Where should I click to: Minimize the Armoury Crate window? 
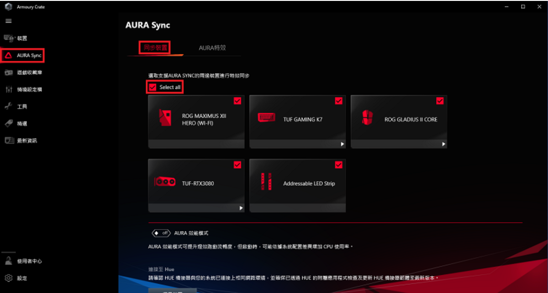click(506, 6)
